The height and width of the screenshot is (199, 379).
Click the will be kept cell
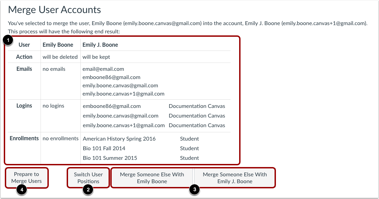(96, 57)
